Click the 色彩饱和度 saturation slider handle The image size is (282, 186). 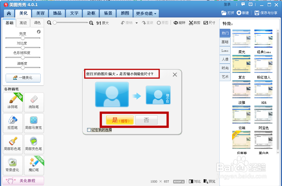tap(23, 57)
